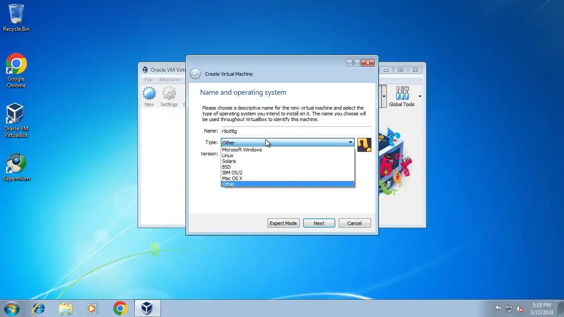Viewport: 564px width, 317px height.
Task: Expand the Machine Tools dropdown arrow
Action: coord(384,96)
